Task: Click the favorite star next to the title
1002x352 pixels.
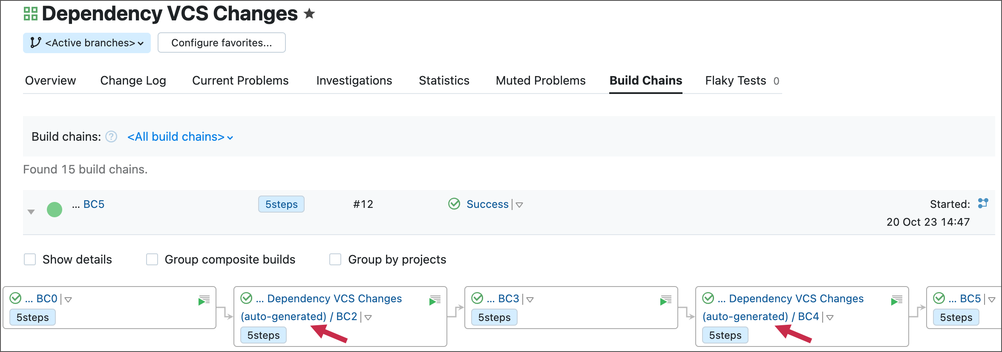Action: pos(309,14)
